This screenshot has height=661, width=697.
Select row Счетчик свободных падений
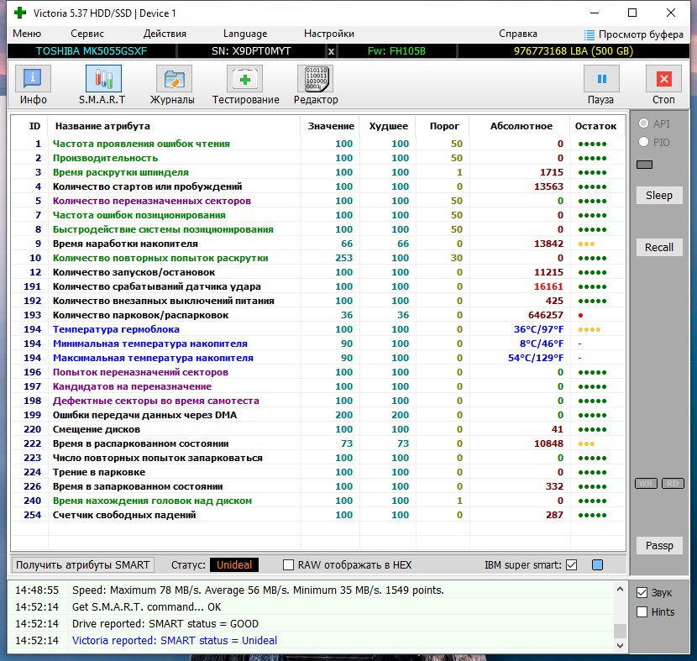(x=317, y=515)
